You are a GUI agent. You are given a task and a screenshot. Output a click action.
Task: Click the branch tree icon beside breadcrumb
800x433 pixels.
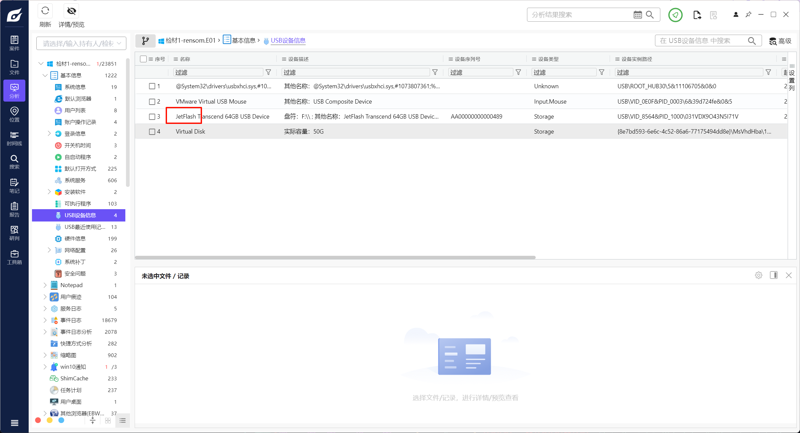pos(145,41)
